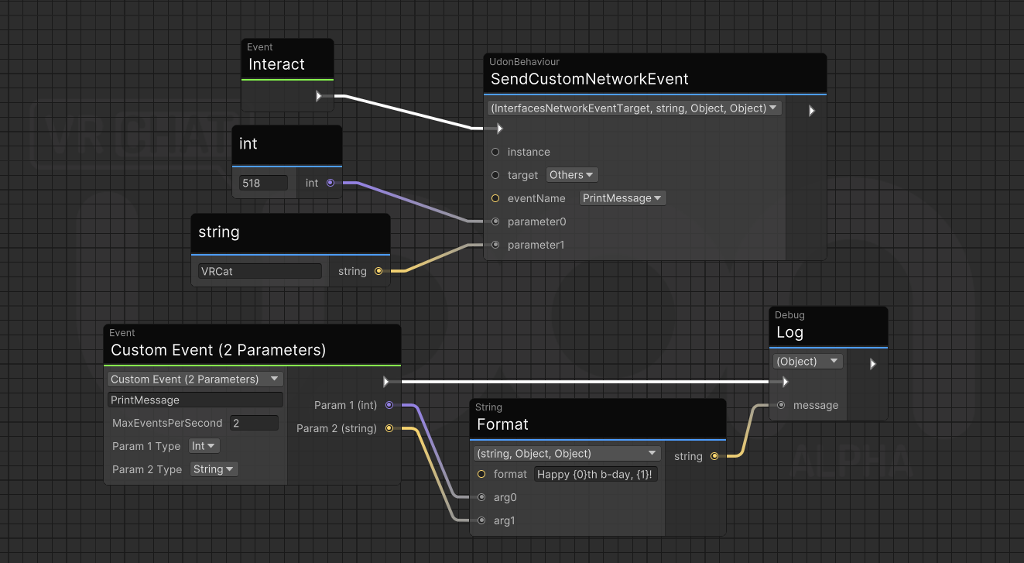Select the Param 1 (int) output port
1024x563 pixels.
click(x=389, y=405)
